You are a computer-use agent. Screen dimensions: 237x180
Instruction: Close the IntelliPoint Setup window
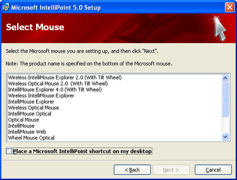coord(229,7)
